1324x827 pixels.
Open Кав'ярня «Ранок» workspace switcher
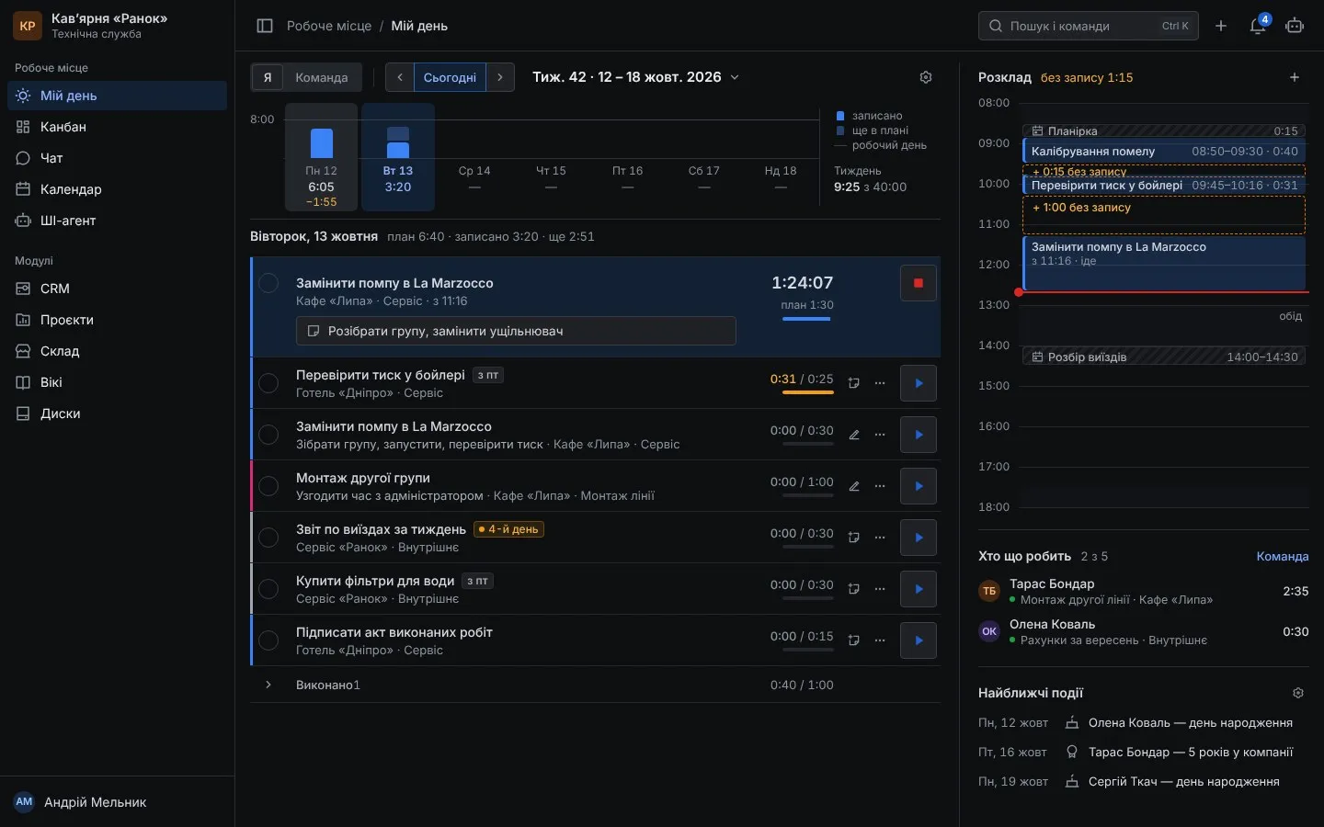coord(117,26)
